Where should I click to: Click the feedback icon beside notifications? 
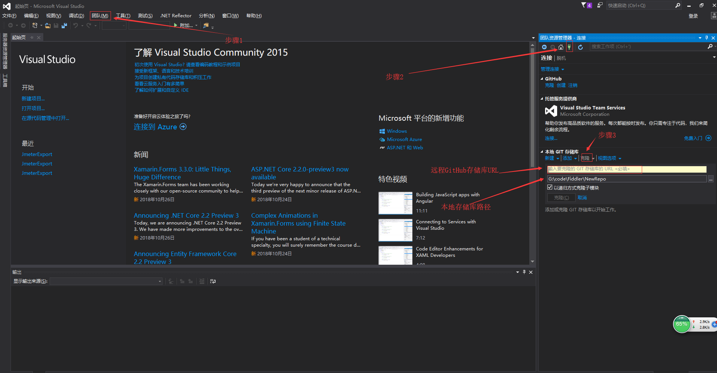tap(600, 5)
